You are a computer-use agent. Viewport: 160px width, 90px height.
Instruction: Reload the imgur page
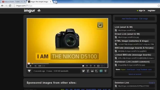(x=10, y=5)
